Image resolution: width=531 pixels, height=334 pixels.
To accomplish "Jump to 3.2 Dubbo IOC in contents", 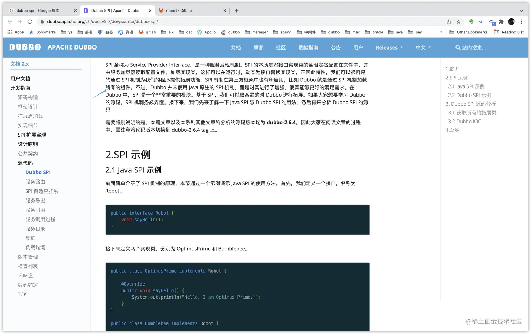I will tap(465, 122).
